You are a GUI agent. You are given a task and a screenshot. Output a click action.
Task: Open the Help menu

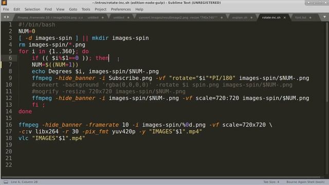tap(139, 9)
